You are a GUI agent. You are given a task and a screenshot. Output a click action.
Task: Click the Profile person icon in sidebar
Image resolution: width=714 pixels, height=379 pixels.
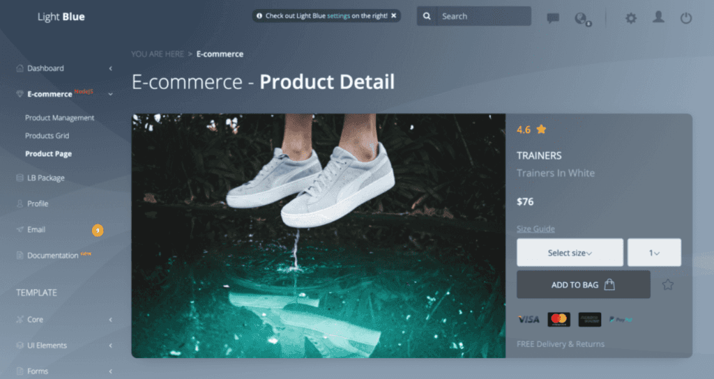[x=20, y=203]
